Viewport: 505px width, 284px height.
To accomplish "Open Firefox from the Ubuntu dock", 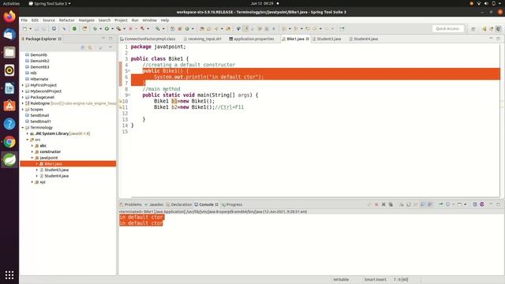I will coord(9,16).
